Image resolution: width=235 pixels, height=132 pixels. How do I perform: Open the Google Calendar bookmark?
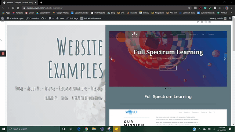(80, 13)
